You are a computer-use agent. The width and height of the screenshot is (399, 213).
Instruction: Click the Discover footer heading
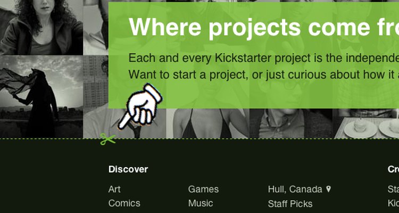(x=128, y=169)
